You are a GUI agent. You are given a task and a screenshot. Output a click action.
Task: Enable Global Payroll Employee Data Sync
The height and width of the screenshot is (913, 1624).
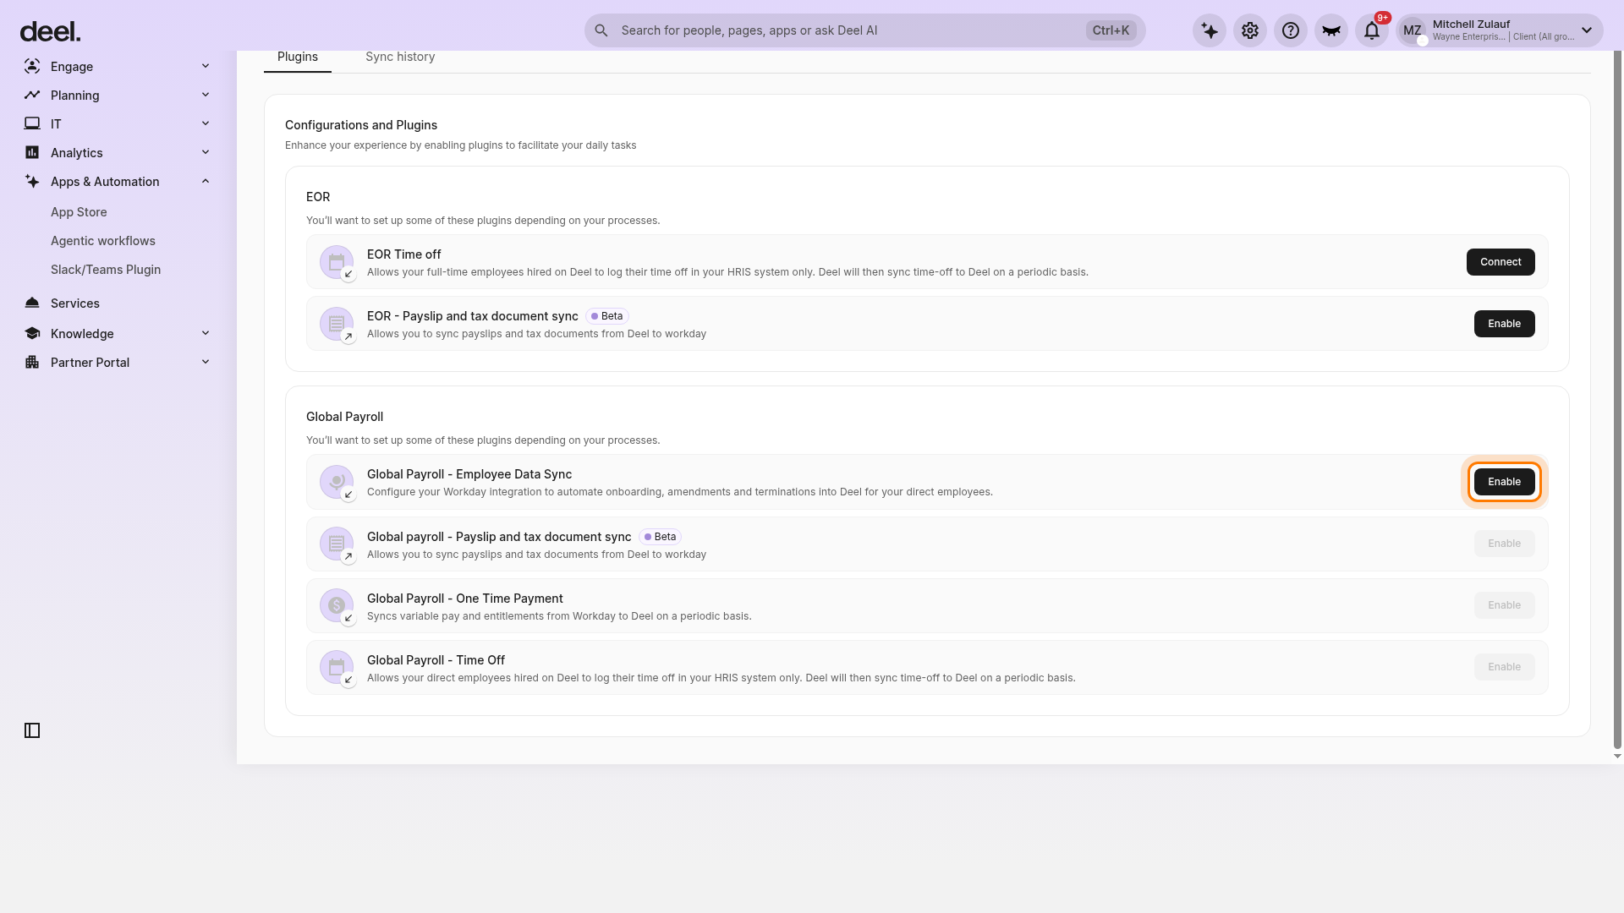[1504, 482]
